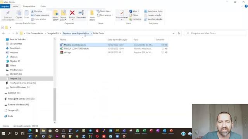Click the Copiar icon in the clipboard group
This screenshot has height=139, width=248.
pyautogui.click(x=19, y=13)
